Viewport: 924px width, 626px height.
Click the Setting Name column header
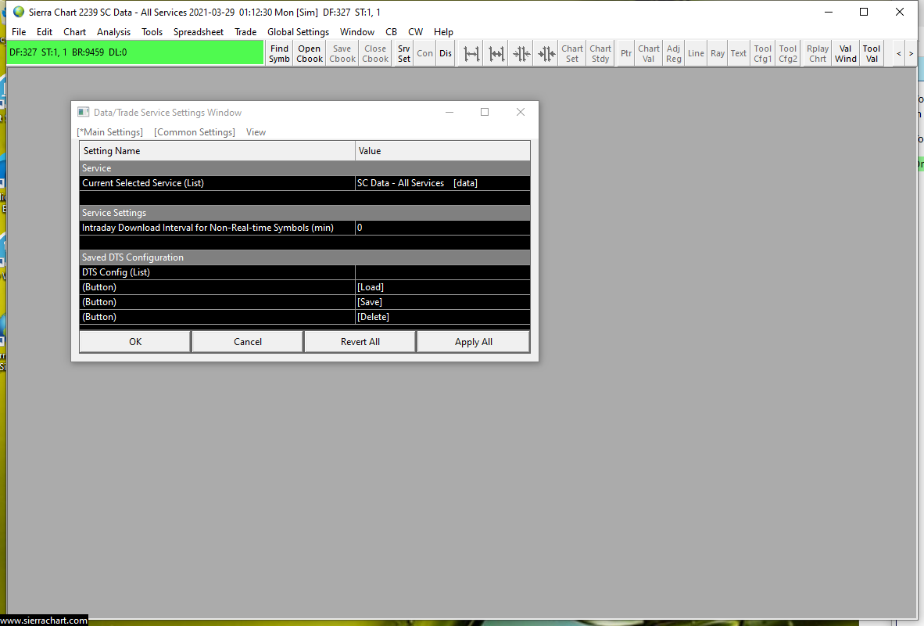tap(217, 151)
